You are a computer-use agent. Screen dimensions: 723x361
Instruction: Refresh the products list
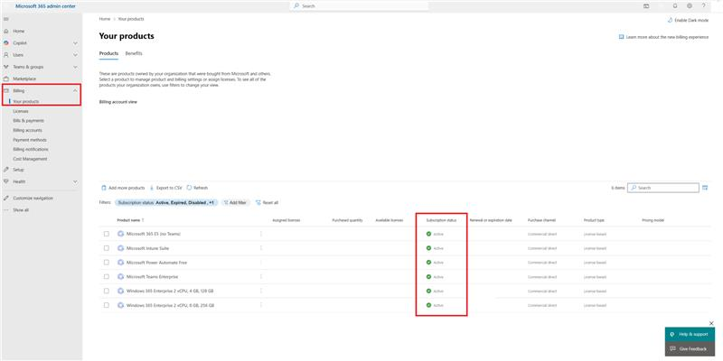click(197, 188)
